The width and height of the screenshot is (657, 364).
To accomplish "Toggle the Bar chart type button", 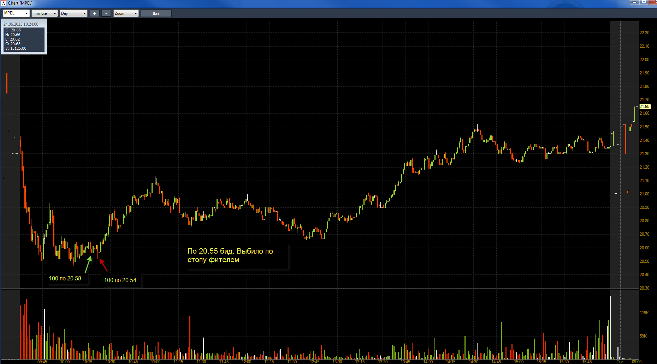I will [x=156, y=13].
